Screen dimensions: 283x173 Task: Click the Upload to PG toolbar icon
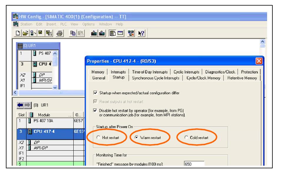[x=102, y=33]
